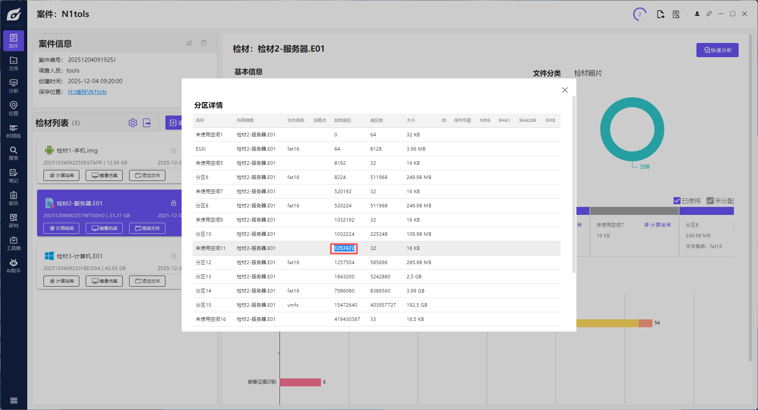This screenshot has width=758, height=410.
Task: Click 计算哈希 link in the 未使用空间7 block
Action: click(x=657, y=225)
